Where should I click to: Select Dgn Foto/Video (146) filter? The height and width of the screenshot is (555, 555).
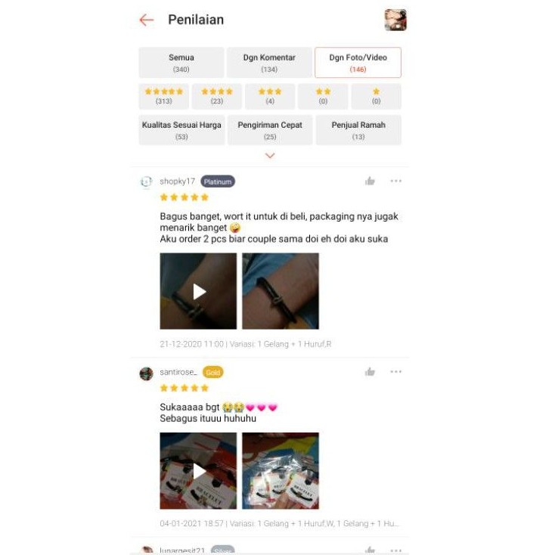358,63
